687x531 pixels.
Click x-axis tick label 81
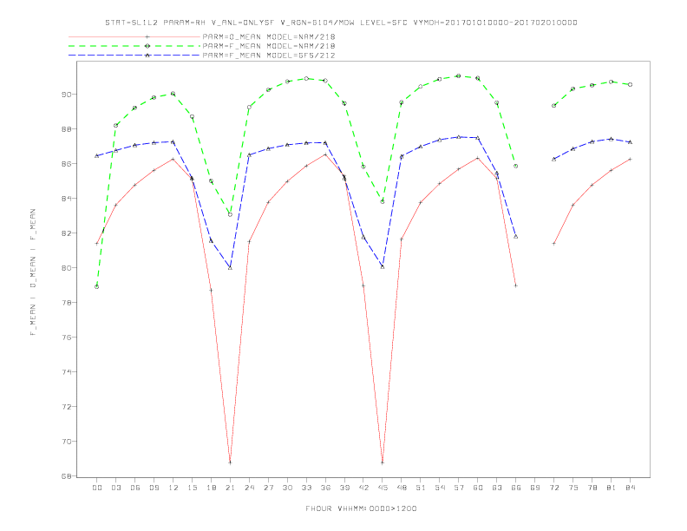point(612,488)
